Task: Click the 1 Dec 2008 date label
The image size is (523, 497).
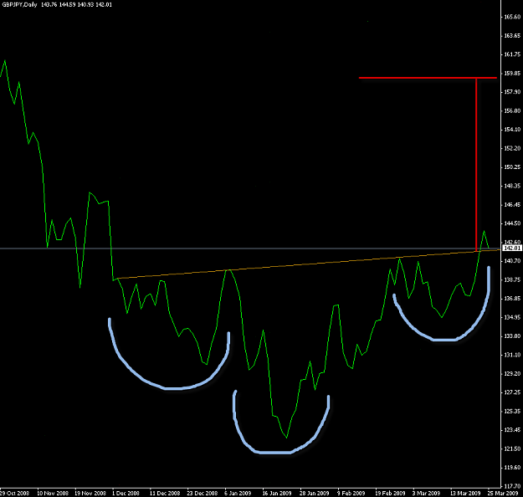Action: 126,493
